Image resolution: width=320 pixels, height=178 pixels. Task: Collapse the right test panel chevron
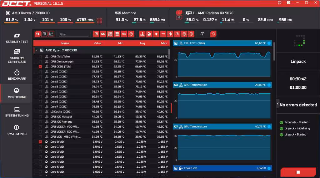(278, 104)
